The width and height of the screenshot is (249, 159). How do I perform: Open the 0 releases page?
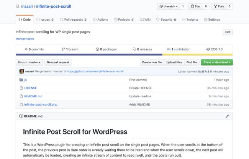pyautogui.click(x=142, y=49)
